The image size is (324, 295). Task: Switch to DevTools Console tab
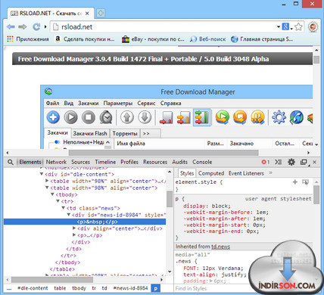[202, 162]
